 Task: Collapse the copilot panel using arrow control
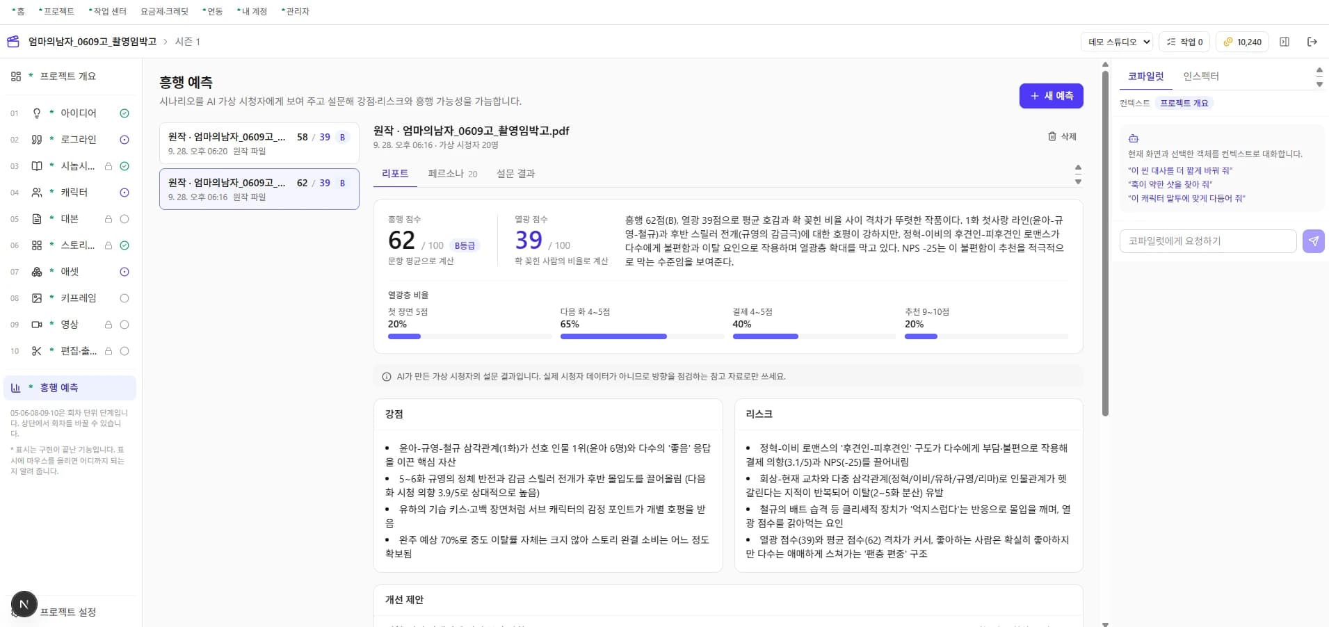pos(1319,77)
